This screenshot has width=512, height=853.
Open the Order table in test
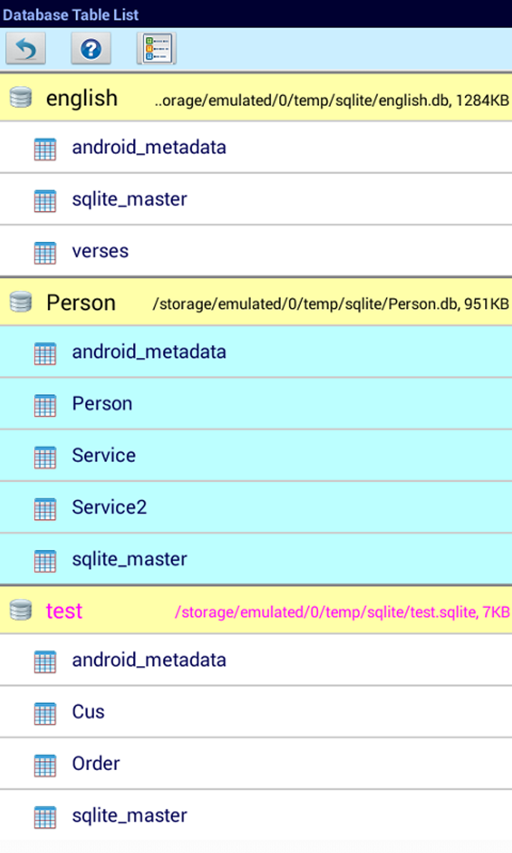(x=96, y=764)
